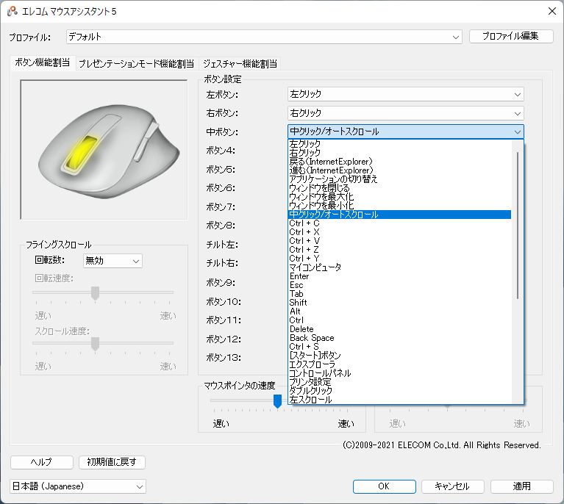Select Tab key option in list
Image resolution: width=564 pixels, height=504 pixels.
[x=399, y=294]
